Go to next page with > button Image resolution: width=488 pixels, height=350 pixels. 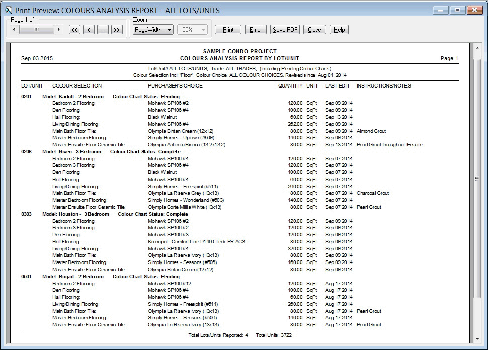click(103, 30)
